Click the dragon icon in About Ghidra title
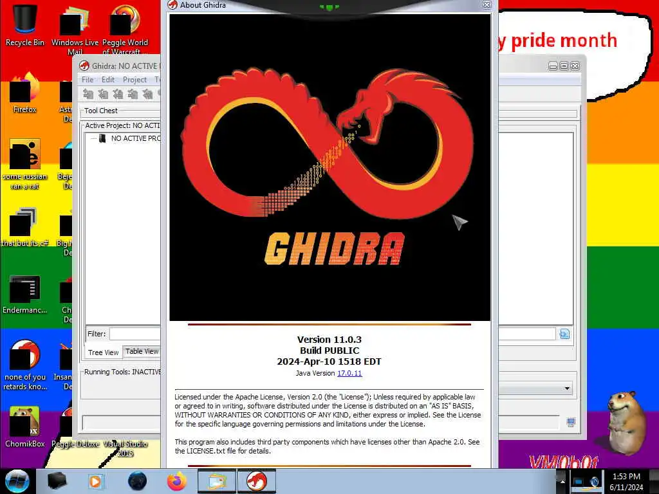The height and width of the screenshot is (494, 659). click(x=172, y=5)
